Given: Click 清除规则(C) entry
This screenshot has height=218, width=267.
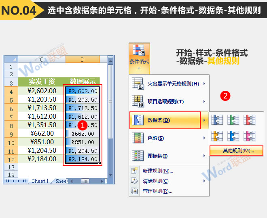Looking at the screenshot, I should coord(169,181).
